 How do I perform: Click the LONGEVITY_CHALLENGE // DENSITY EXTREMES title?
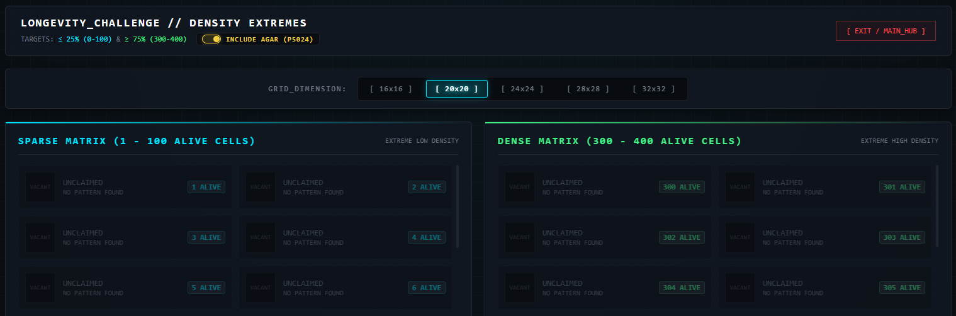tap(164, 23)
